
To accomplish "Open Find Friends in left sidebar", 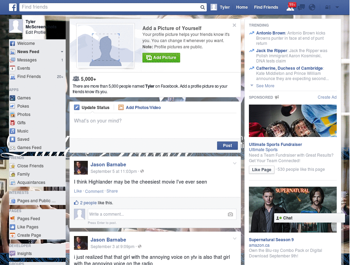I will [x=37, y=77].
